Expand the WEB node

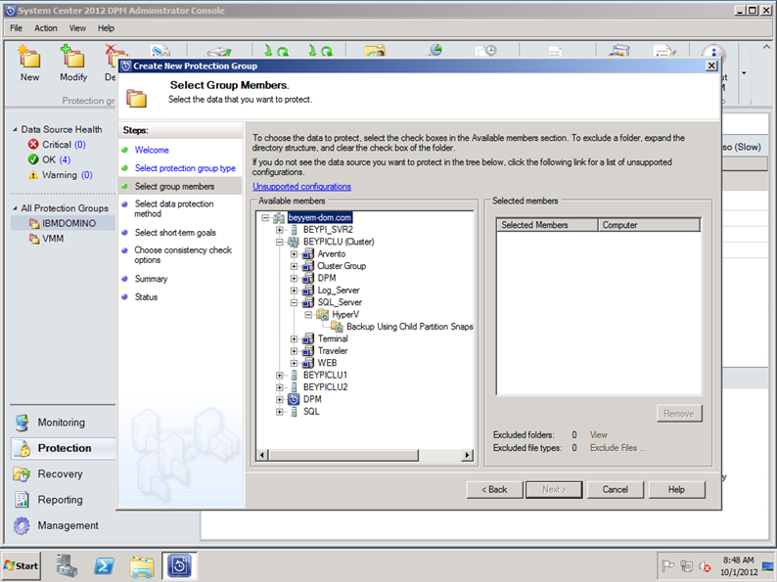[x=295, y=363]
